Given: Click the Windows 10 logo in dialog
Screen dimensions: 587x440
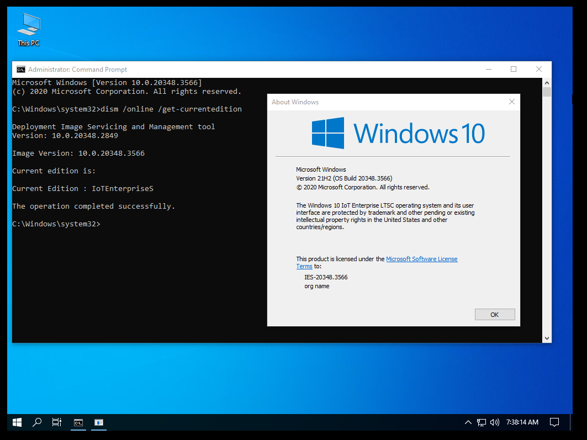Looking at the screenshot, I should (x=398, y=133).
